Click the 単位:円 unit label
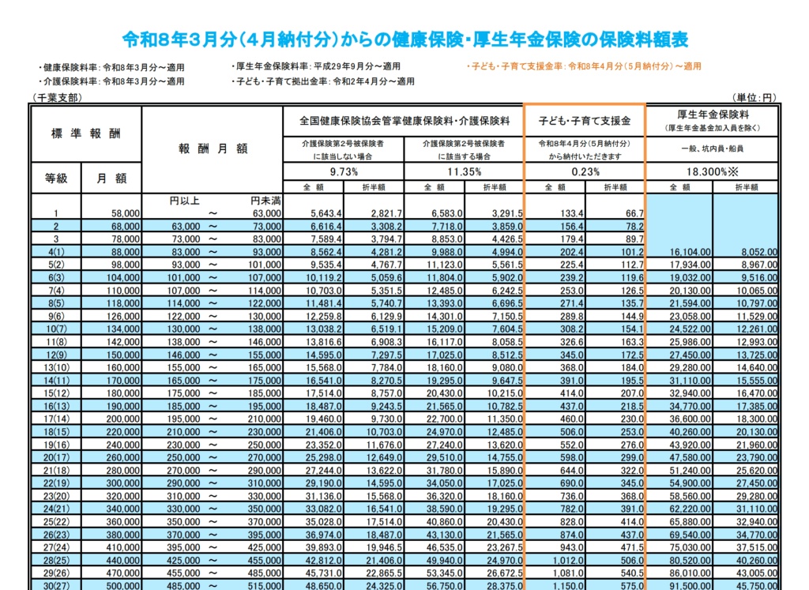The height and width of the screenshot is (590, 809). pos(756,98)
